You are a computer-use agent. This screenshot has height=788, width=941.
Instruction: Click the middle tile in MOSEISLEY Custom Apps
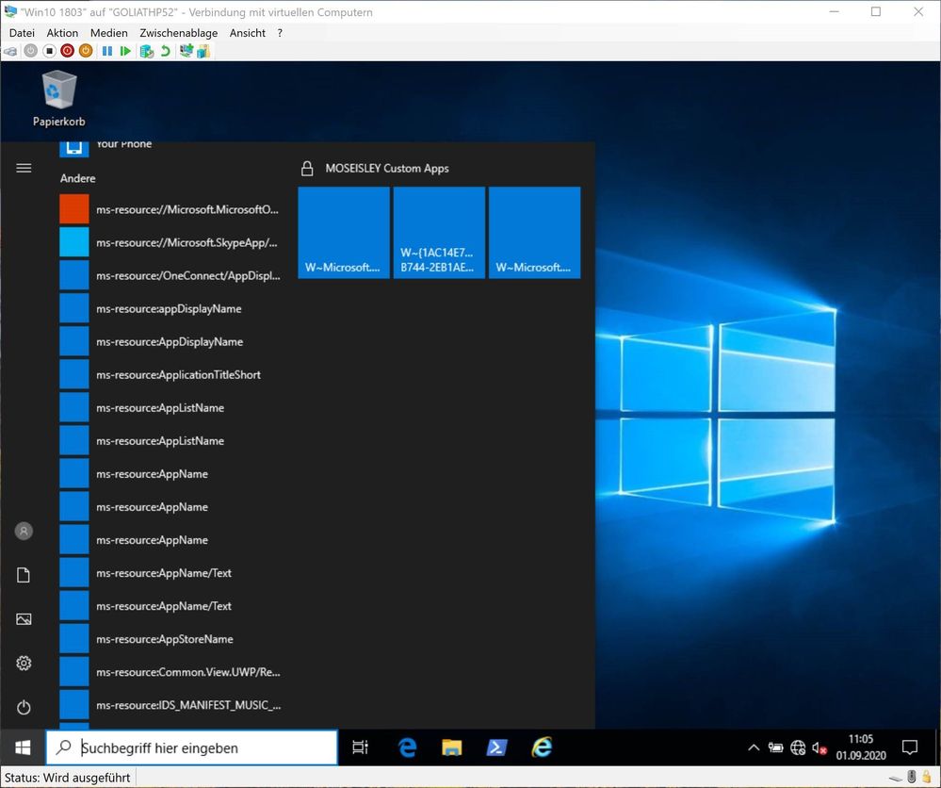point(439,233)
